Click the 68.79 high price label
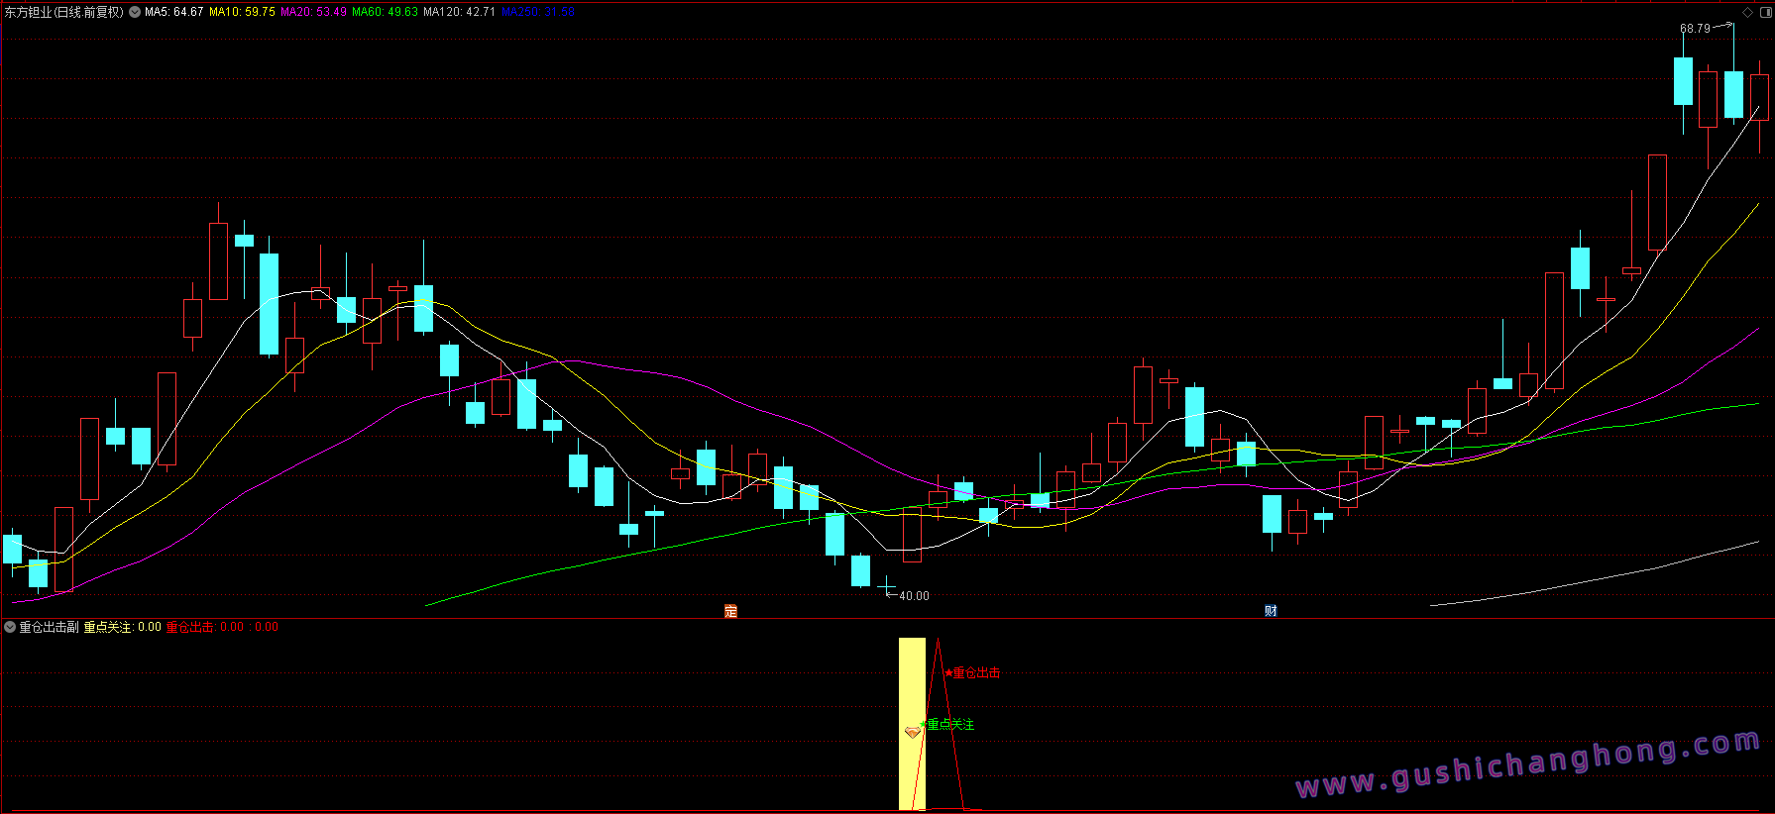 pyautogui.click(x=1695, y=29)
